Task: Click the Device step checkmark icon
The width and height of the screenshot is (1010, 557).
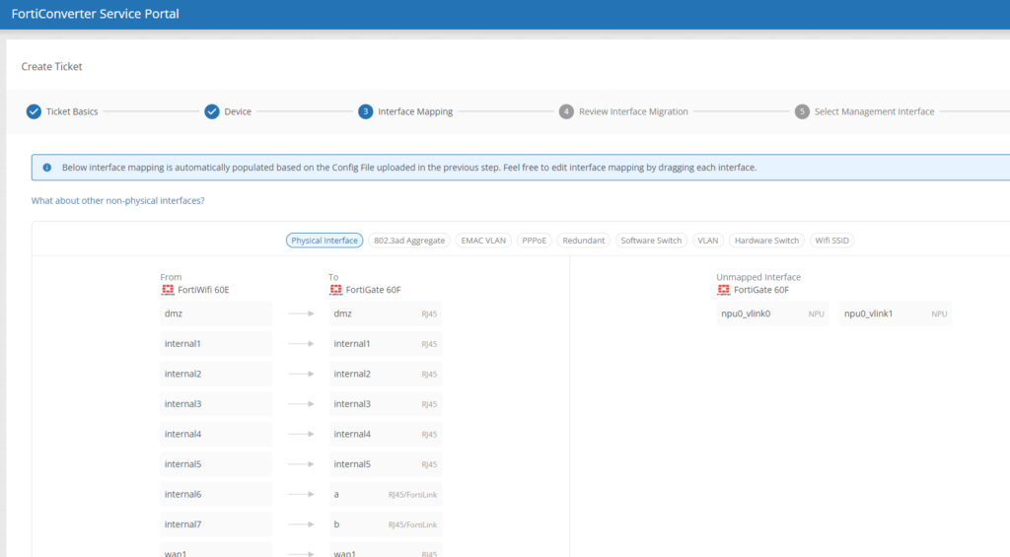Action: (x=212, y=111)
